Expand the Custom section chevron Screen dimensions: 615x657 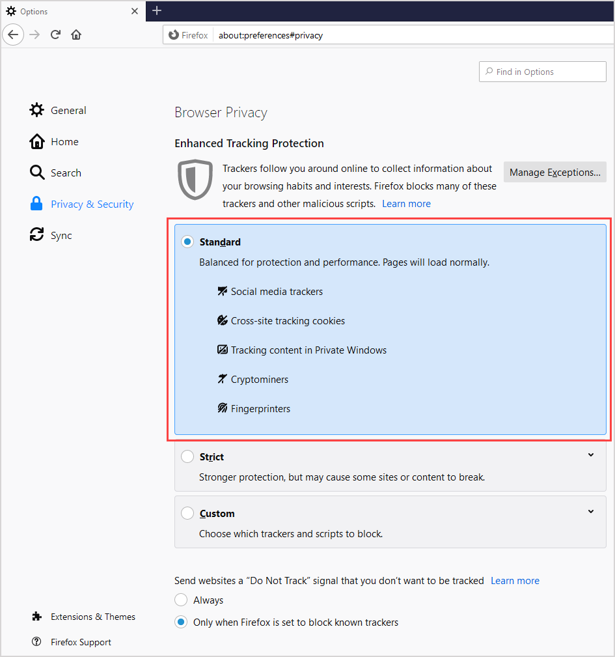pyautogui.click(x=591, y=511)
